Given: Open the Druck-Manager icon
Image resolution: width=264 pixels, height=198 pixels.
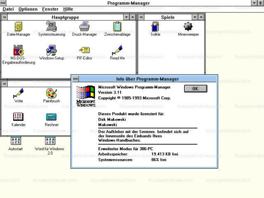Looking at the screenshot, I should (84, 26).
